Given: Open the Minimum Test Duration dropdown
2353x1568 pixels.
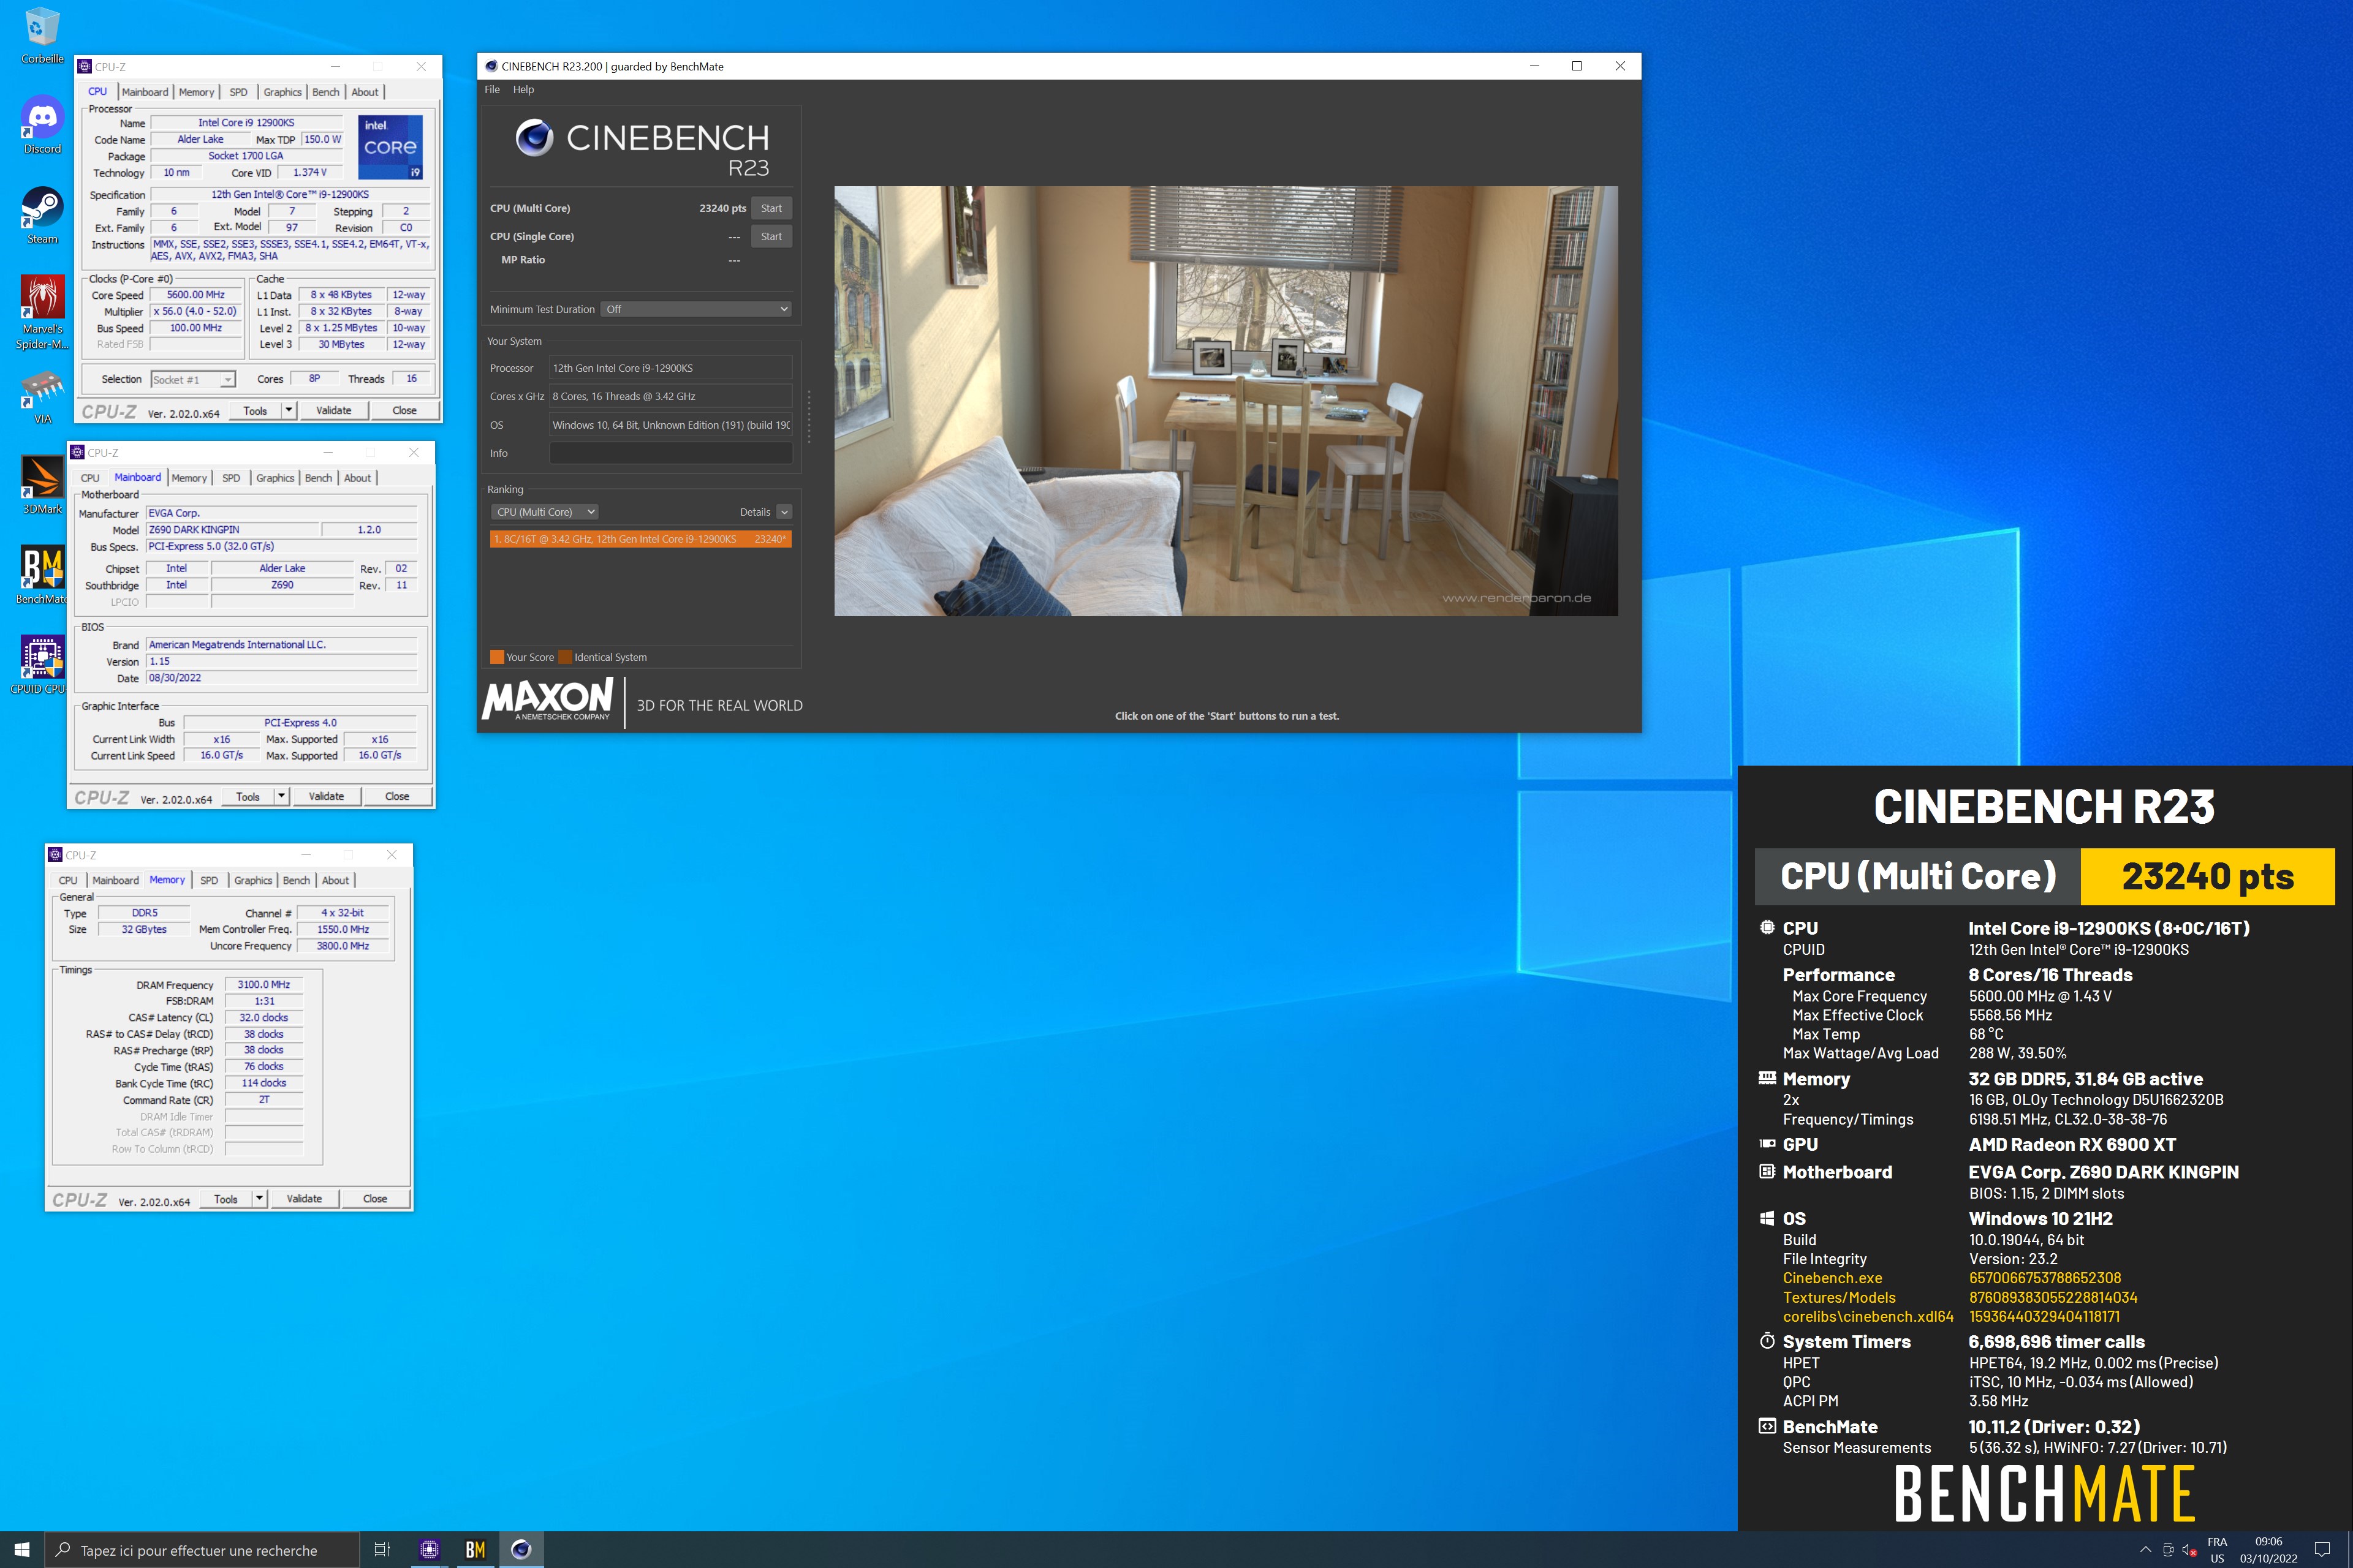Looking at the screenshot, I should (696, 309).
